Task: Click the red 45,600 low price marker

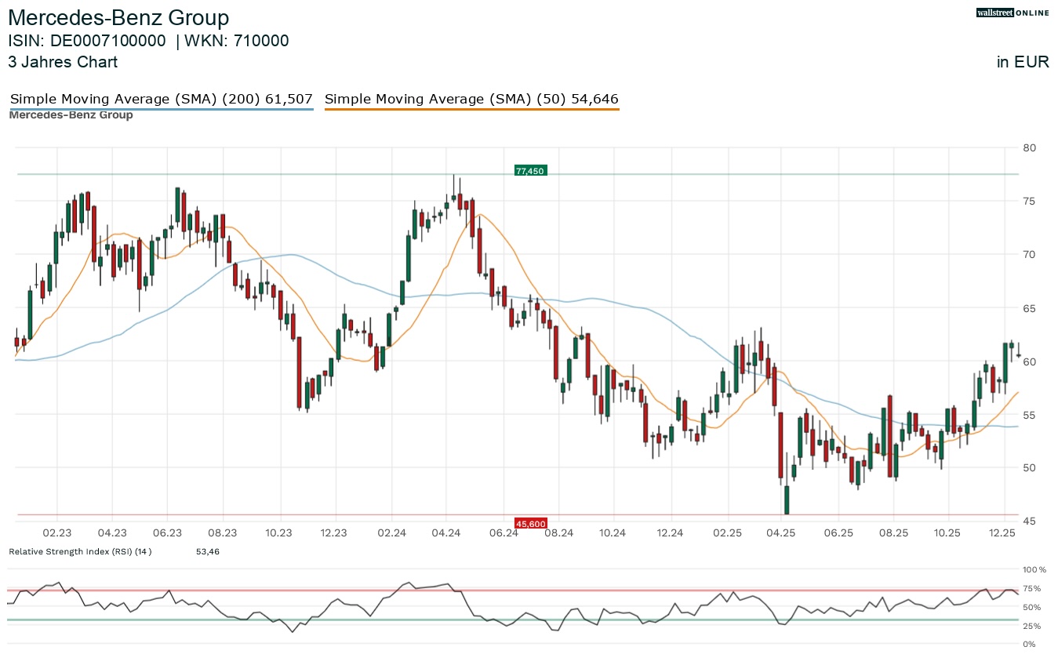Action: point(530,523)
